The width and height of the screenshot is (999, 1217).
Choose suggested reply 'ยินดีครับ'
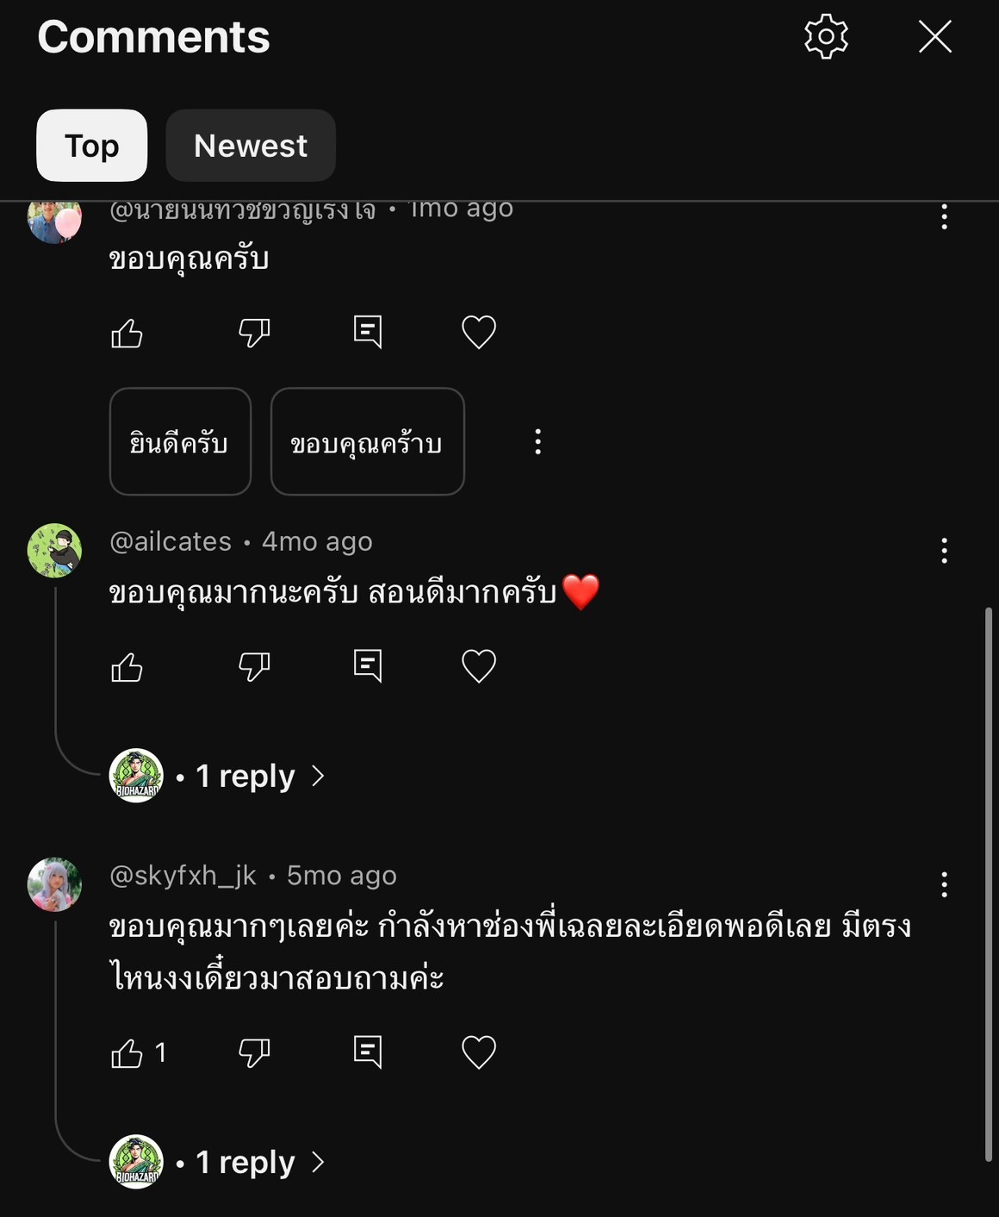(180, 442)
